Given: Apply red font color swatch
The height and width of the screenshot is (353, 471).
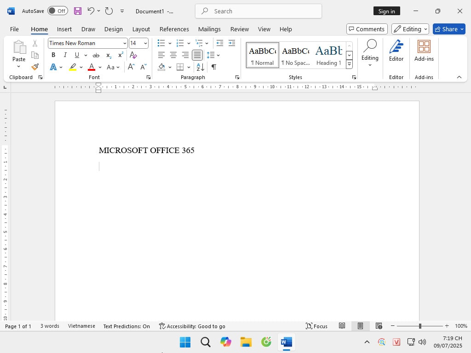Looking at the screenshot, I should click(x=92, y=67).
